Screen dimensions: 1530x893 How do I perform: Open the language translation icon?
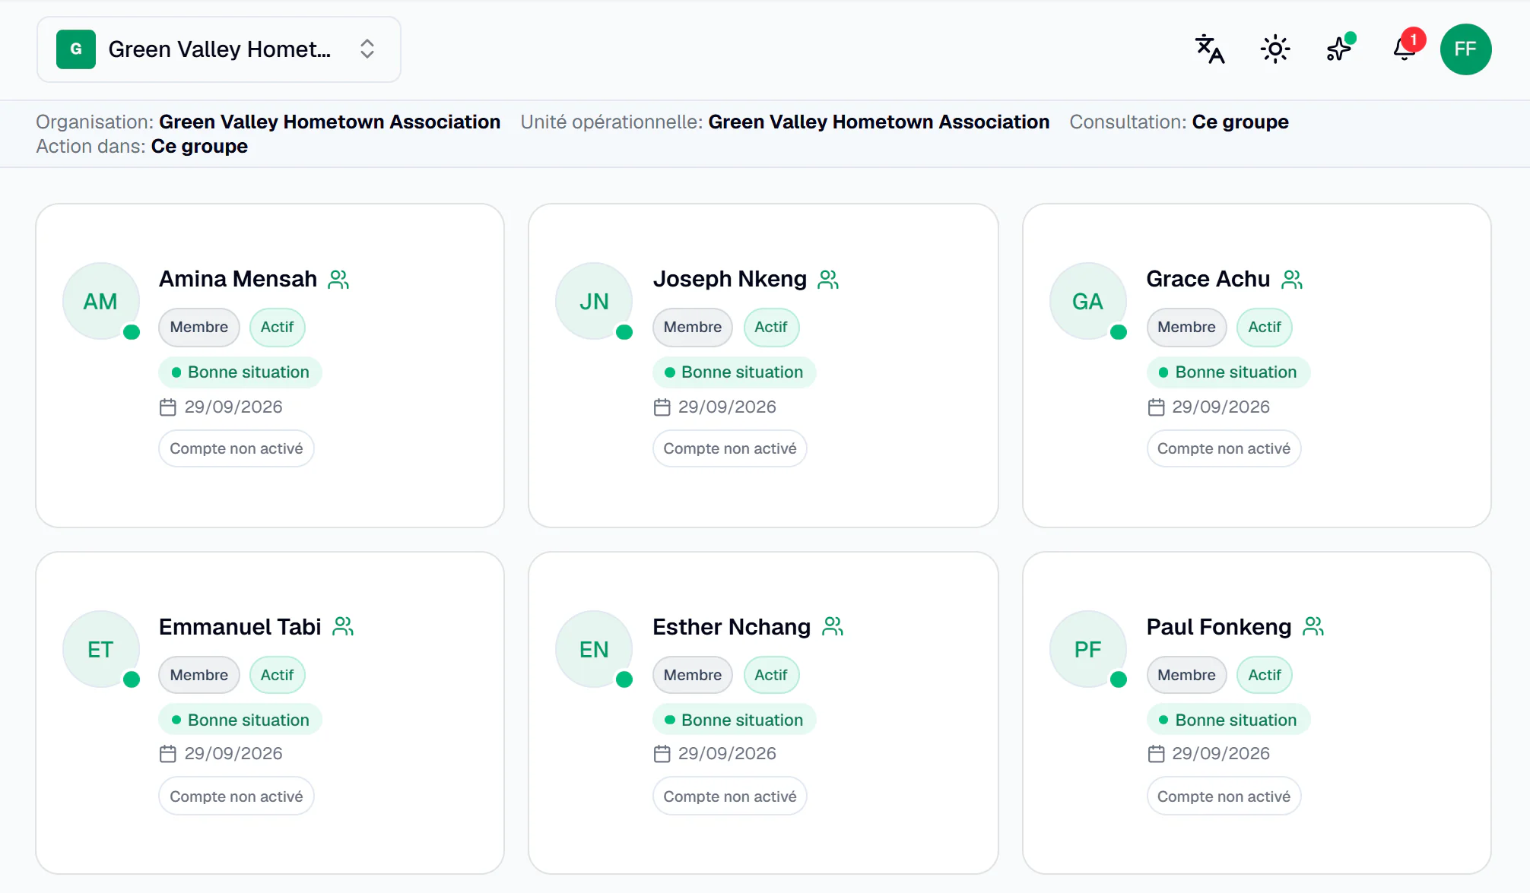pyautogui.click(x=1210, y=49)
